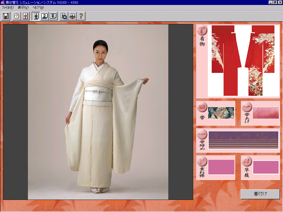The width and height of the screenshot is (283, 212).
Task: Open the ヘルプ(H) menu
Action: click(38, 7)
